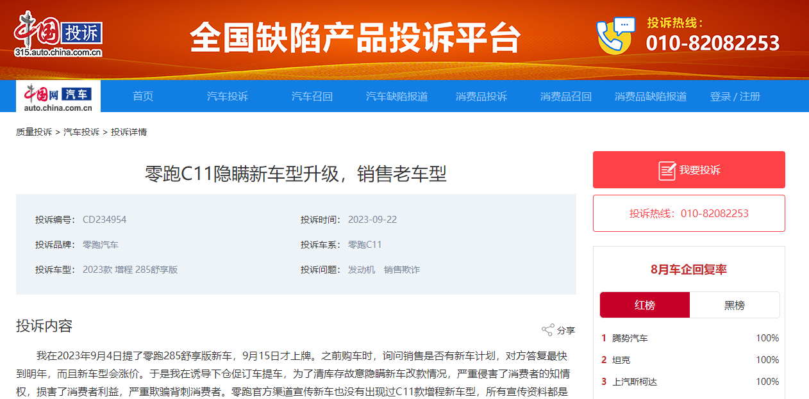Screen dimensions: 809x399
Task: Click 登录 / 注册 to sign in
Action: pyautogui.click(x=735, y=97)
